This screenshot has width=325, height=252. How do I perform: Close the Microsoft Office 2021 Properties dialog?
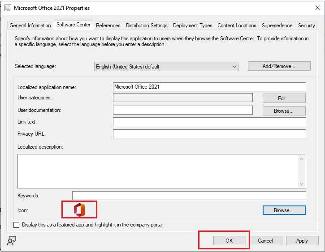[x=317, y=8]
